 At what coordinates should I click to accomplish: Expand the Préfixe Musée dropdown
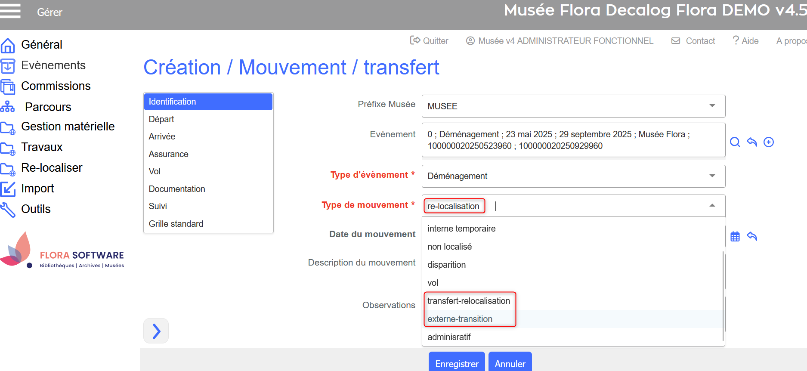click(x=712, y=106)
